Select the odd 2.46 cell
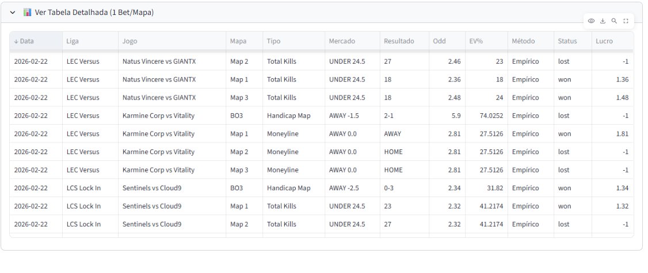Viewport: 648px width, 273px height. click(x=447, y=61)
